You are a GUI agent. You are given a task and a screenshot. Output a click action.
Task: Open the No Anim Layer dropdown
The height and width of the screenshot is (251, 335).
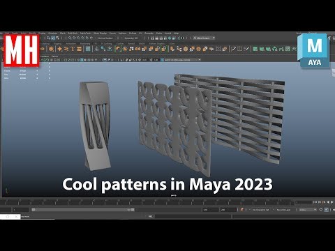pos(283,210)
